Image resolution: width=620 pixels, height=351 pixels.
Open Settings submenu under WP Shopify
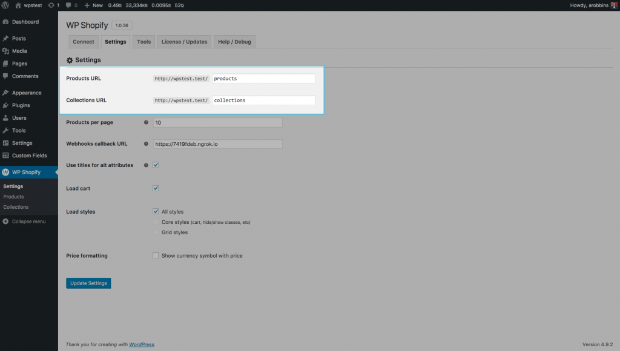pyautogui.click(x=13, y=186)
